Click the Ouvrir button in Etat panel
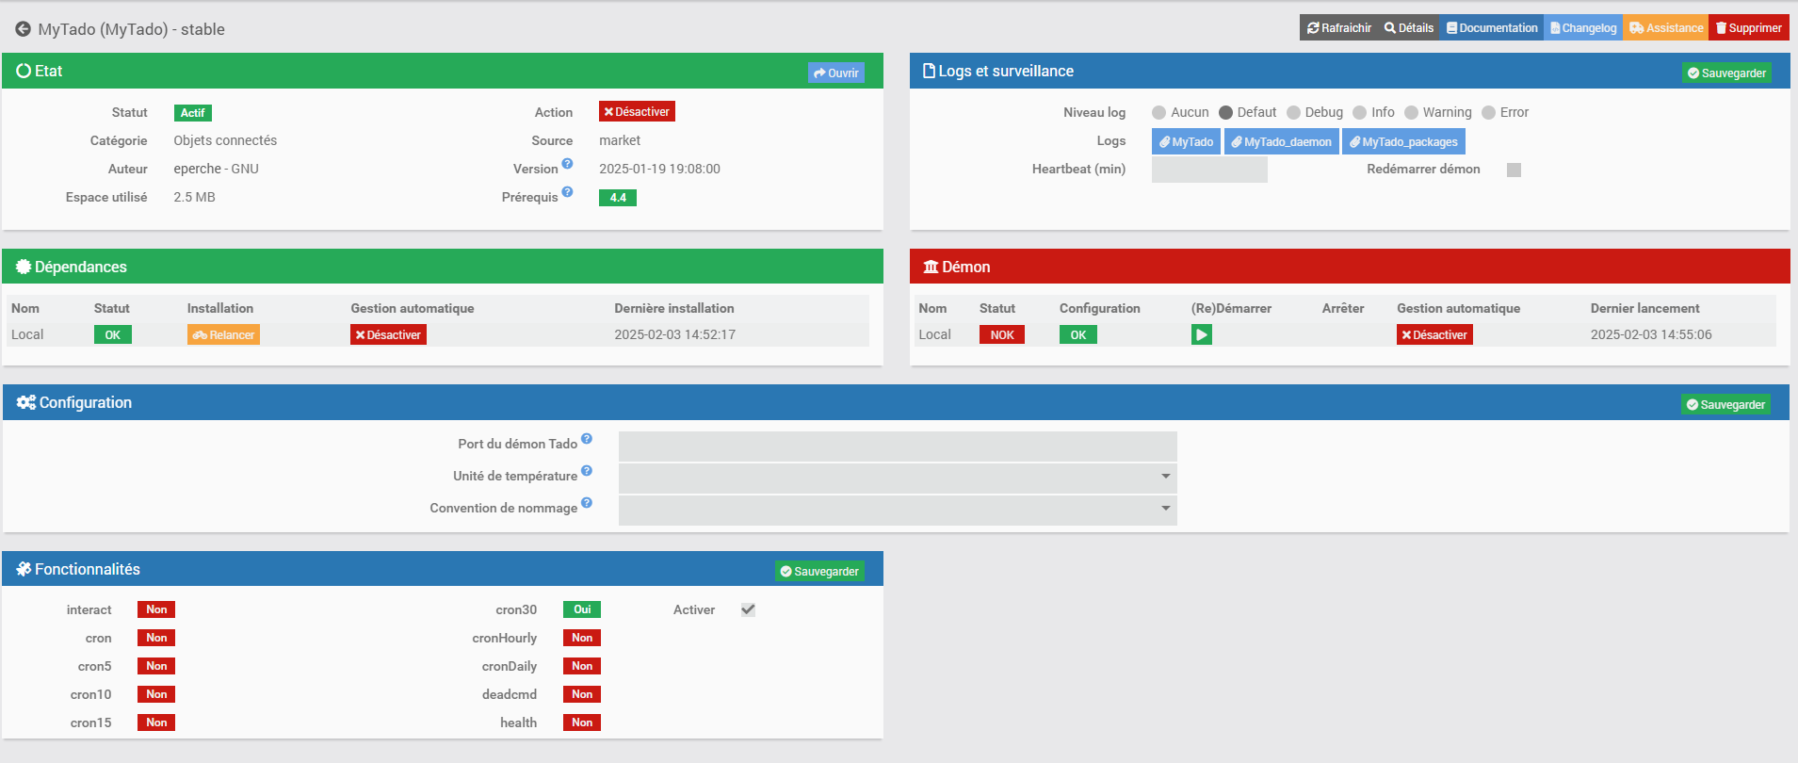The width and height of the screenshot is (1798, 763). coord(836,73)
